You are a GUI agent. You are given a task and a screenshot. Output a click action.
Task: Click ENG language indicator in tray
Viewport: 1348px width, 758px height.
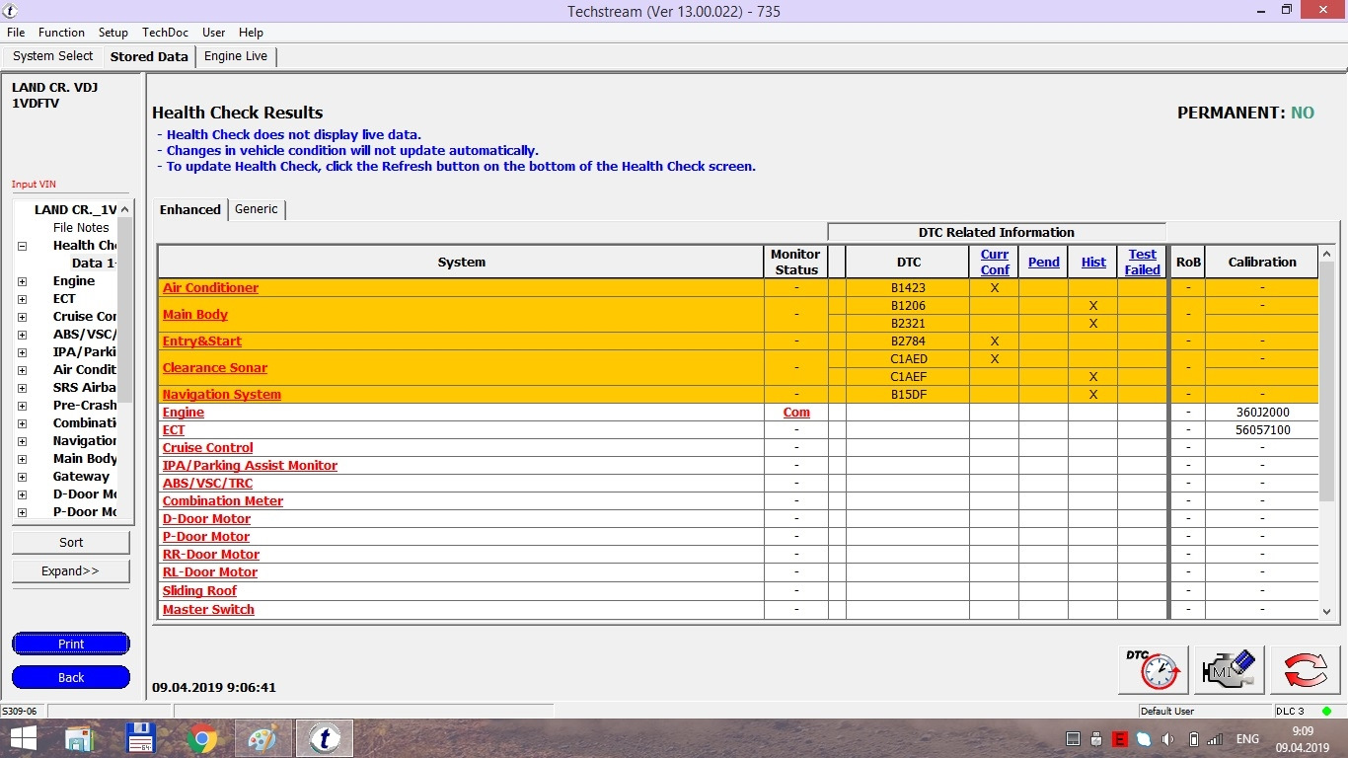(x=1247, y=739)
